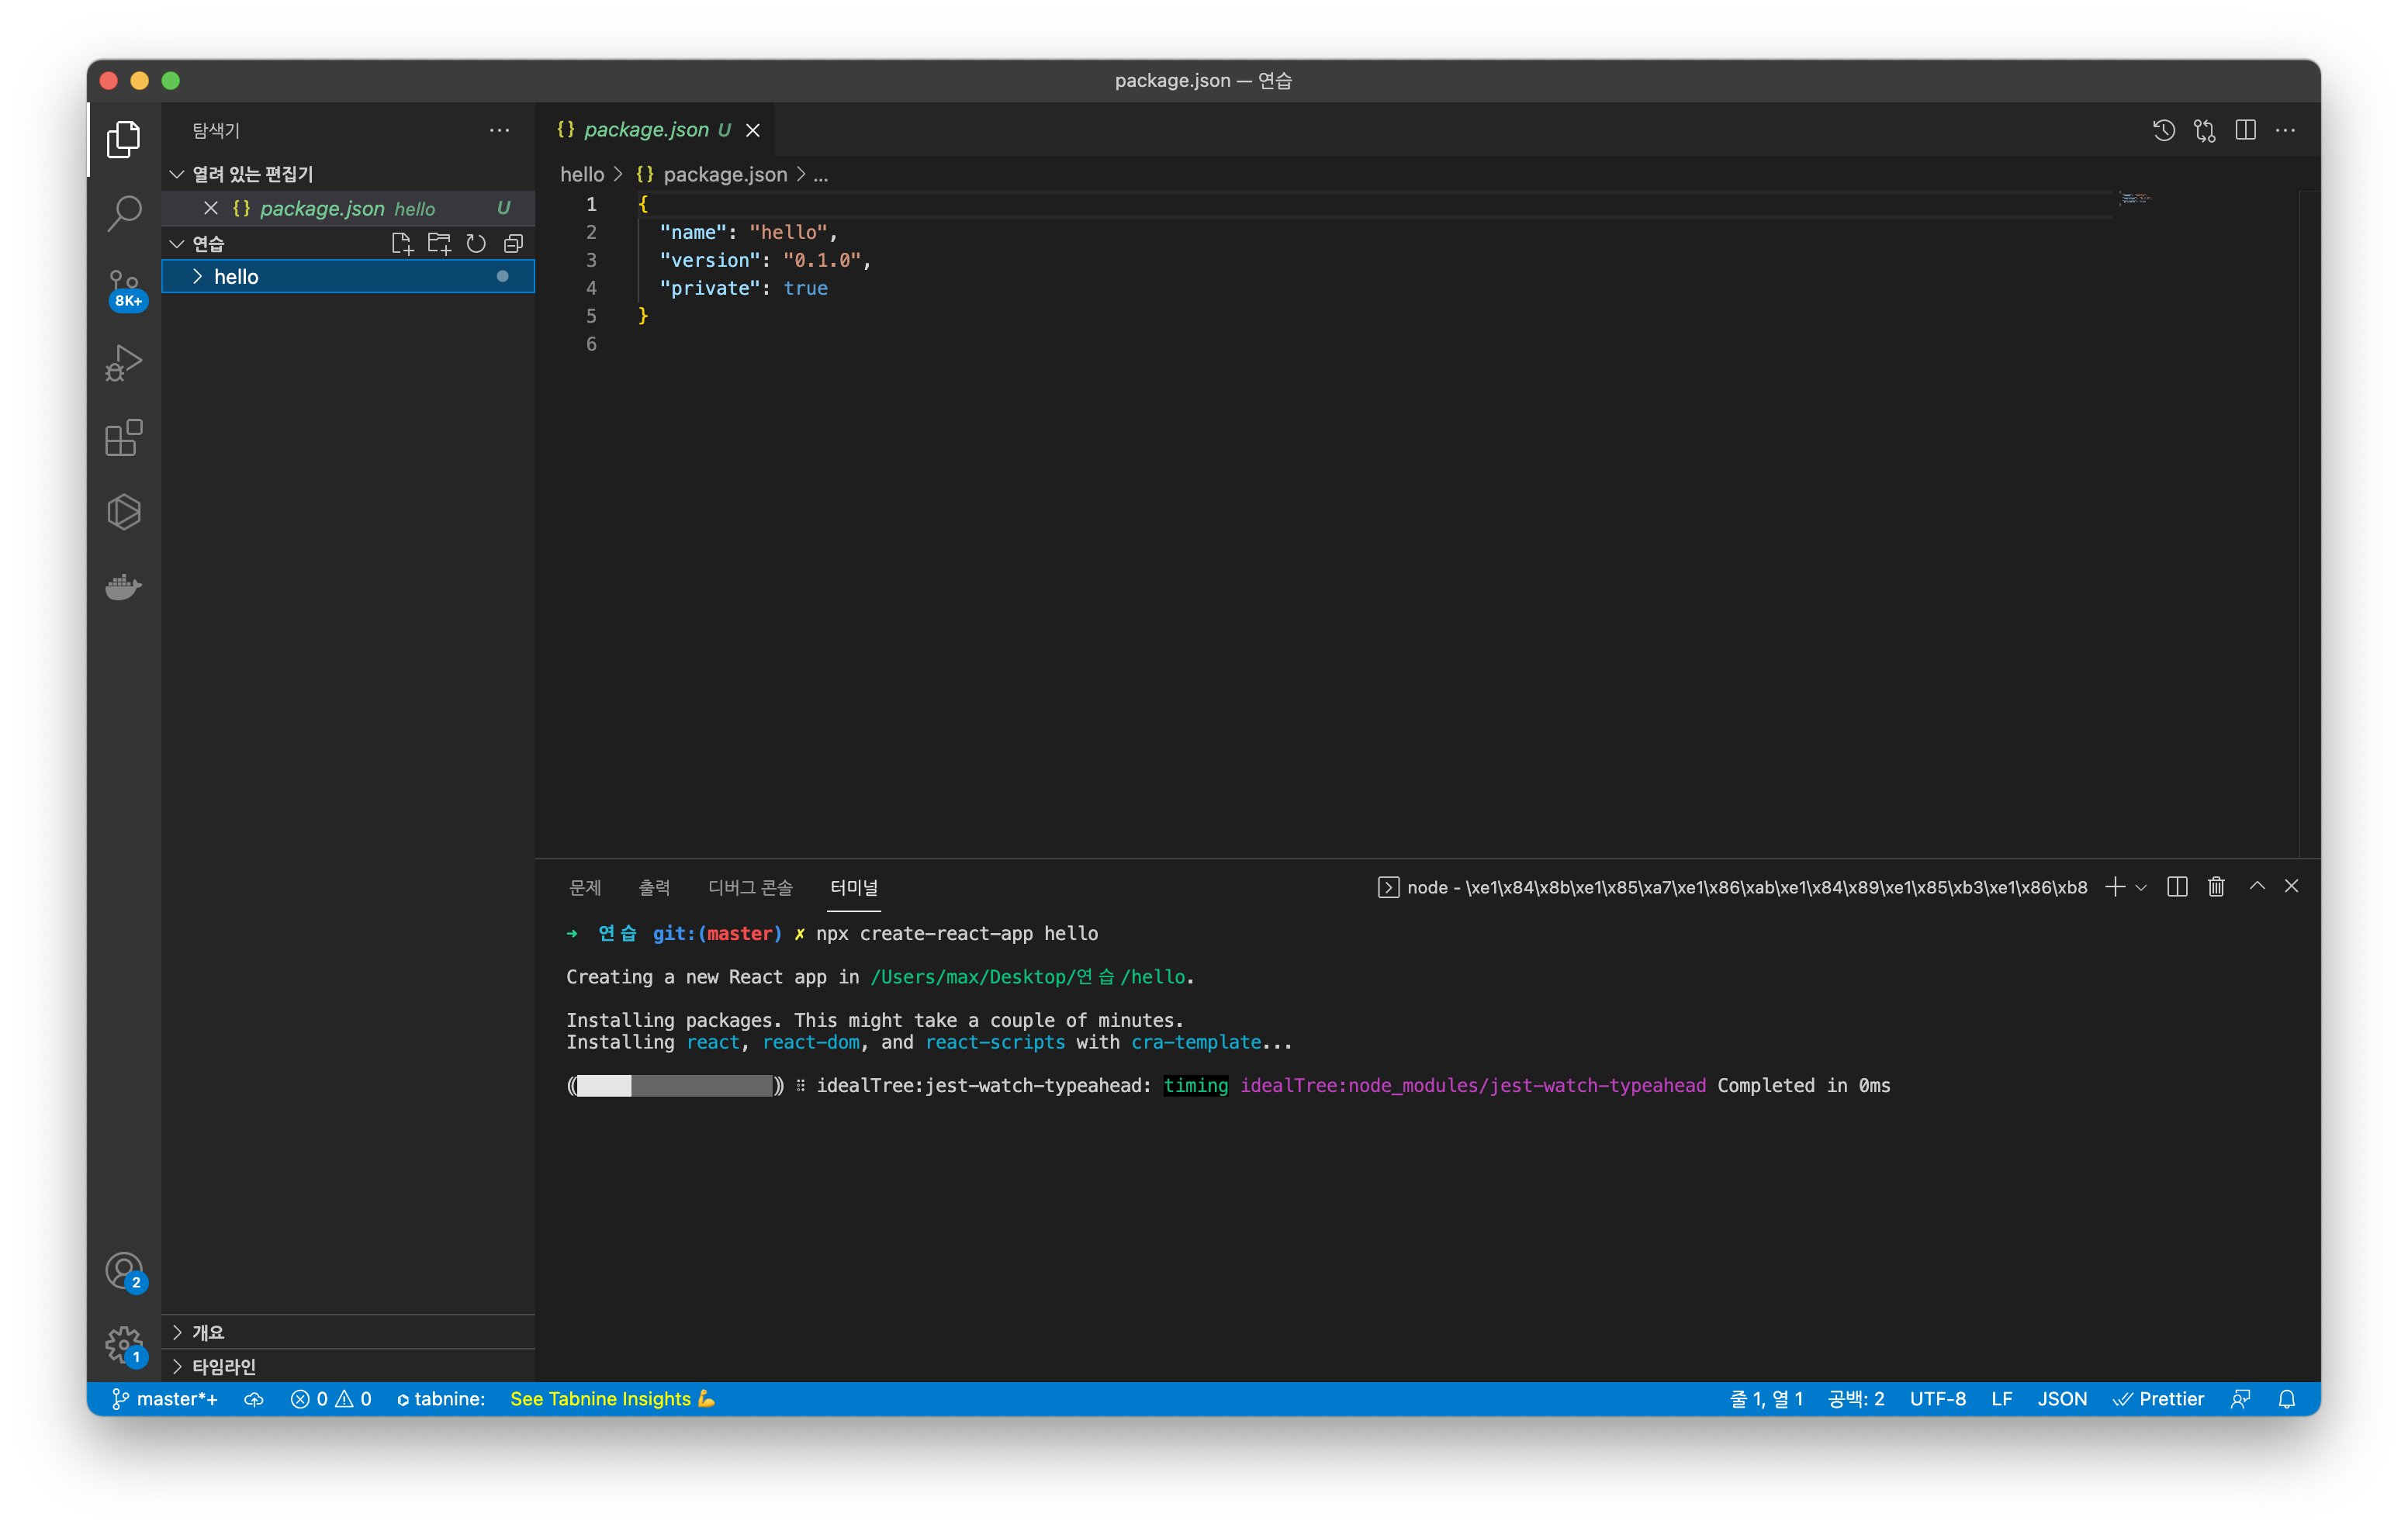
Task: Maximize the terminal panel size
Action: (2257, 886)
